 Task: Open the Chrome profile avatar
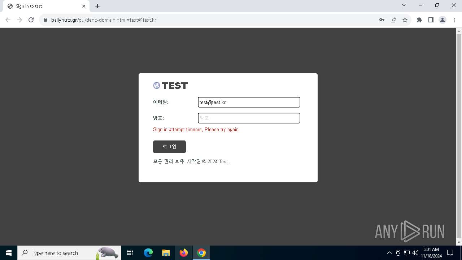coord(443,20)
